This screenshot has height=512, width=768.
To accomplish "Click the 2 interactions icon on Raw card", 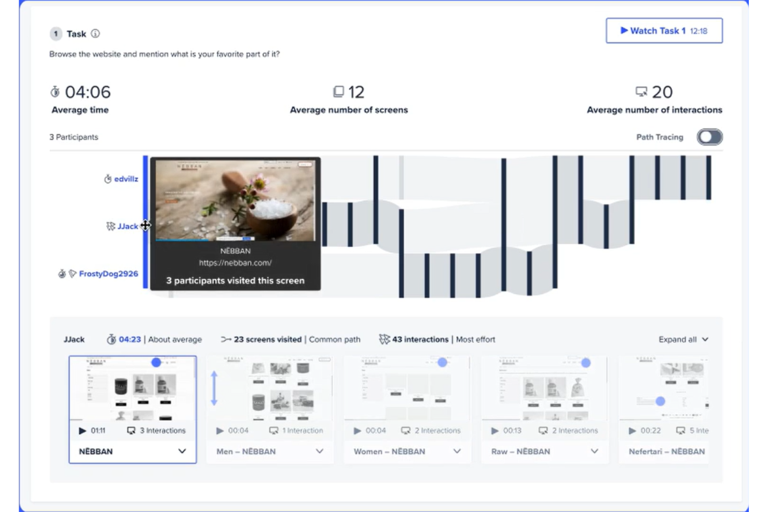I will coord(543,431).
